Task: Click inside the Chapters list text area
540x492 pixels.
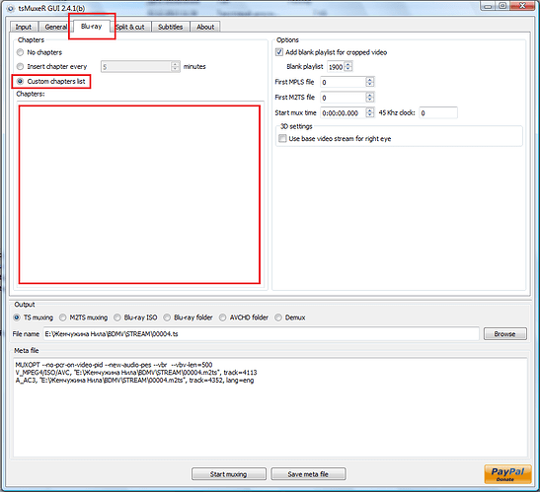Action: (139, 194)
